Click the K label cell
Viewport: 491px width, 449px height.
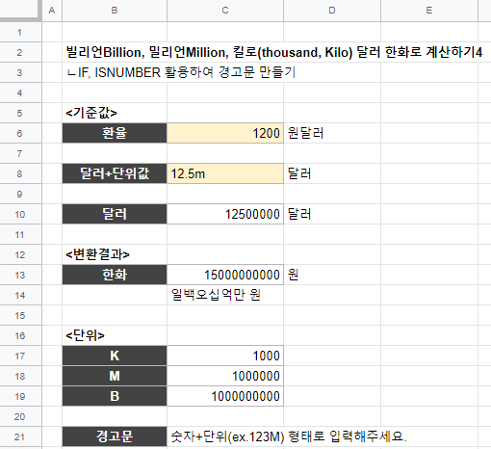point(115,356)
